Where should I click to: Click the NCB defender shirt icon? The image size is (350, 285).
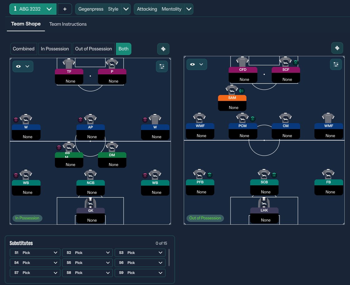(90, 175)
